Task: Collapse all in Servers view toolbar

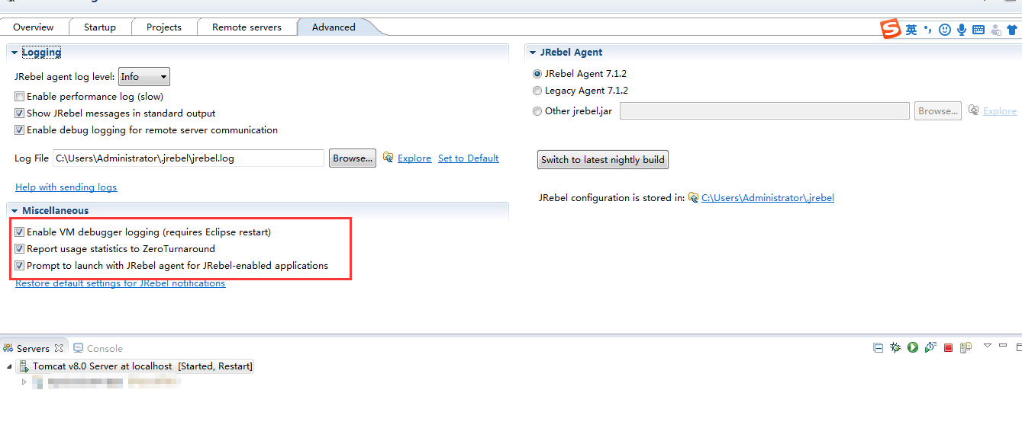Action: (x=879, y=348)
